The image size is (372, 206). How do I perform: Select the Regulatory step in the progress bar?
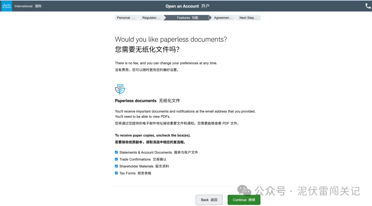click(151, 17)
